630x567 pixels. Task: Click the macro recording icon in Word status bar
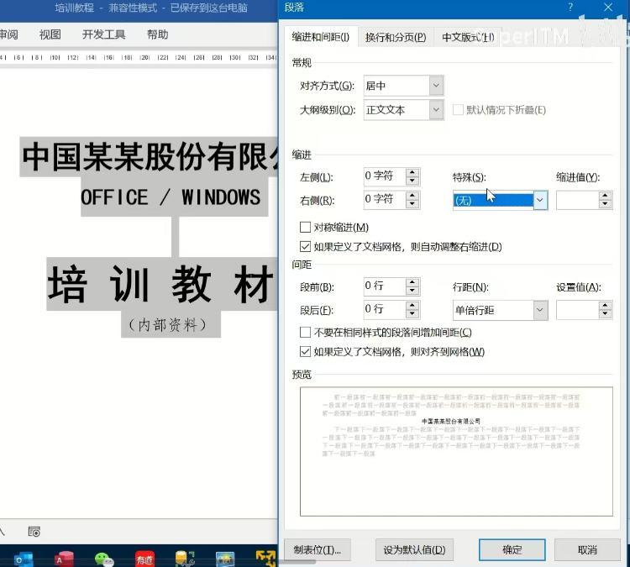coord(34,532)
